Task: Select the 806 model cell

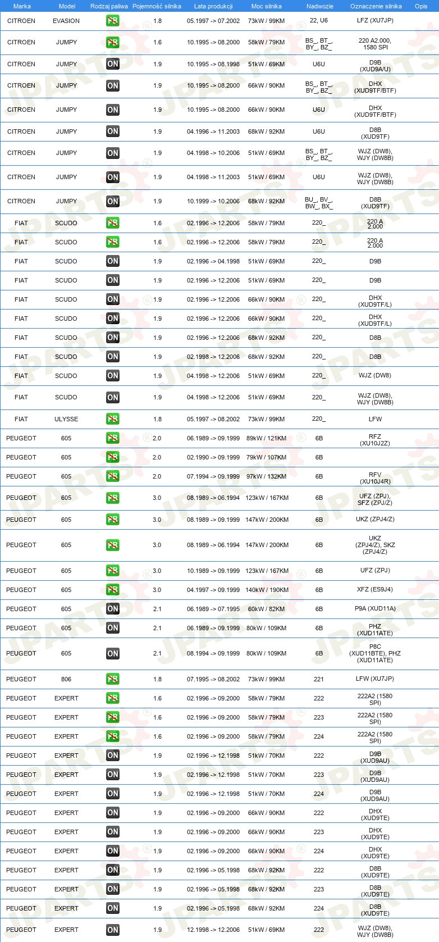Action: click(x=66, y=679)
